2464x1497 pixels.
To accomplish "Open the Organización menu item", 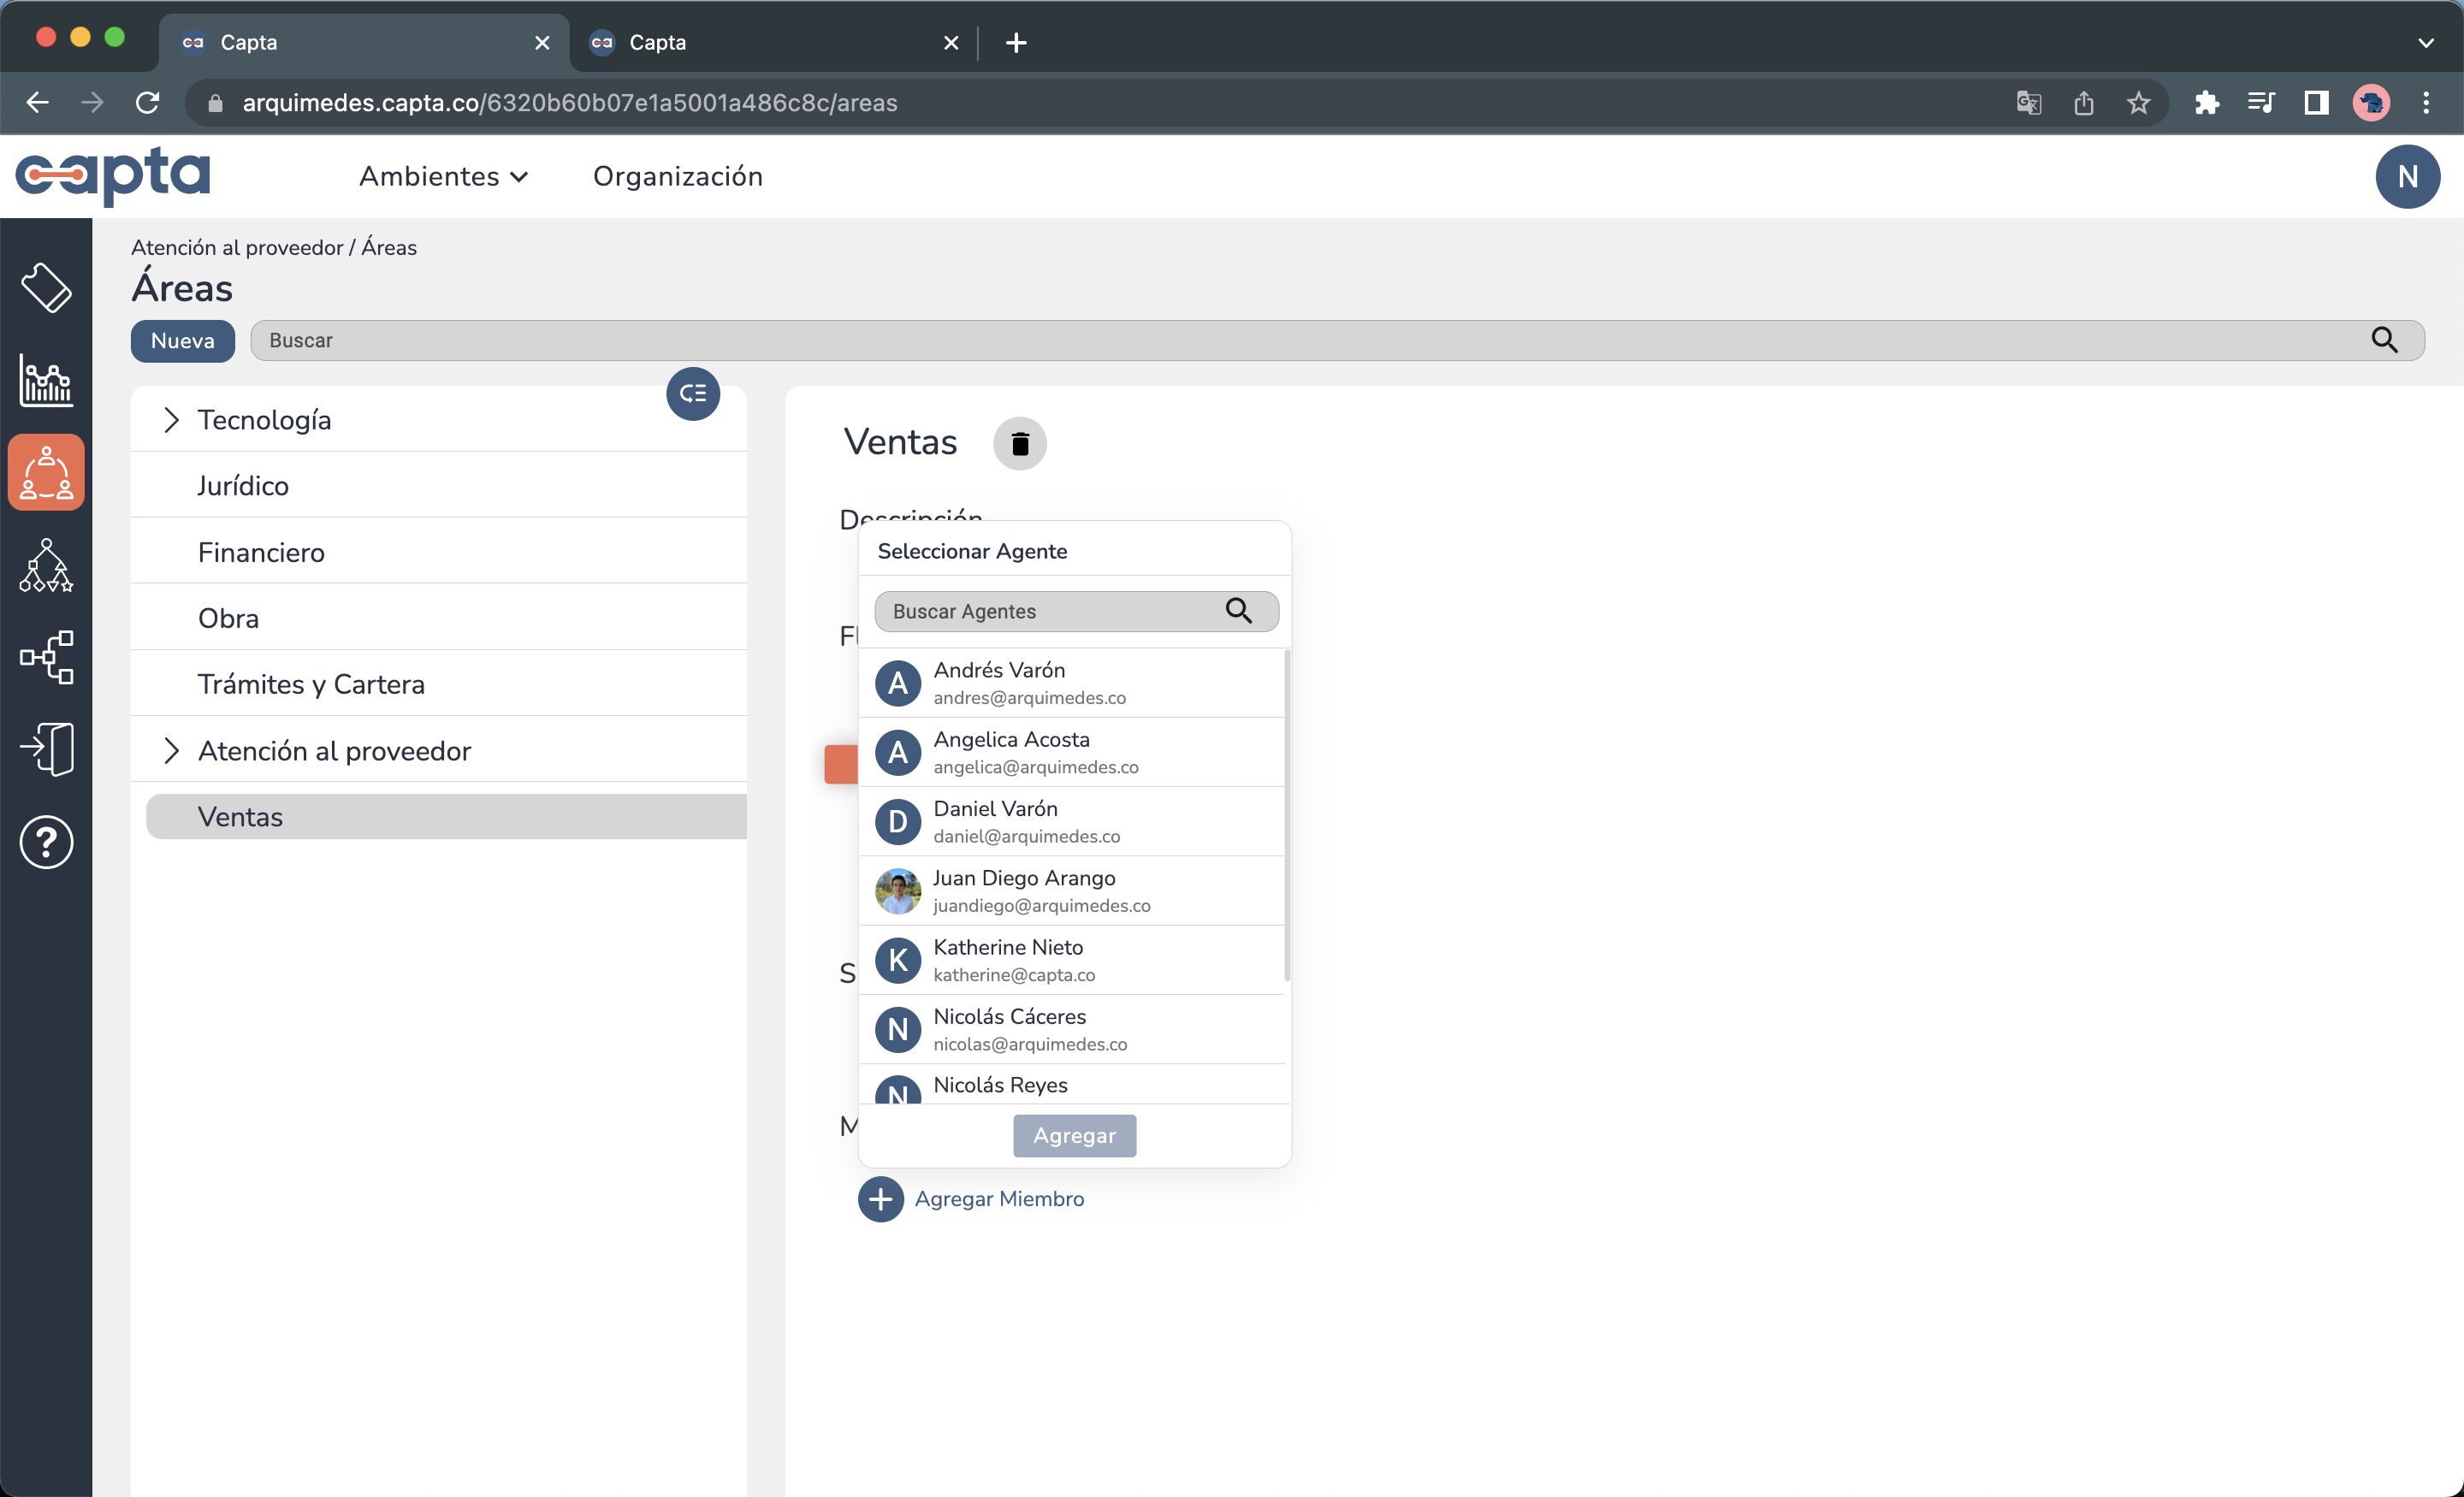I will (677, 176).
